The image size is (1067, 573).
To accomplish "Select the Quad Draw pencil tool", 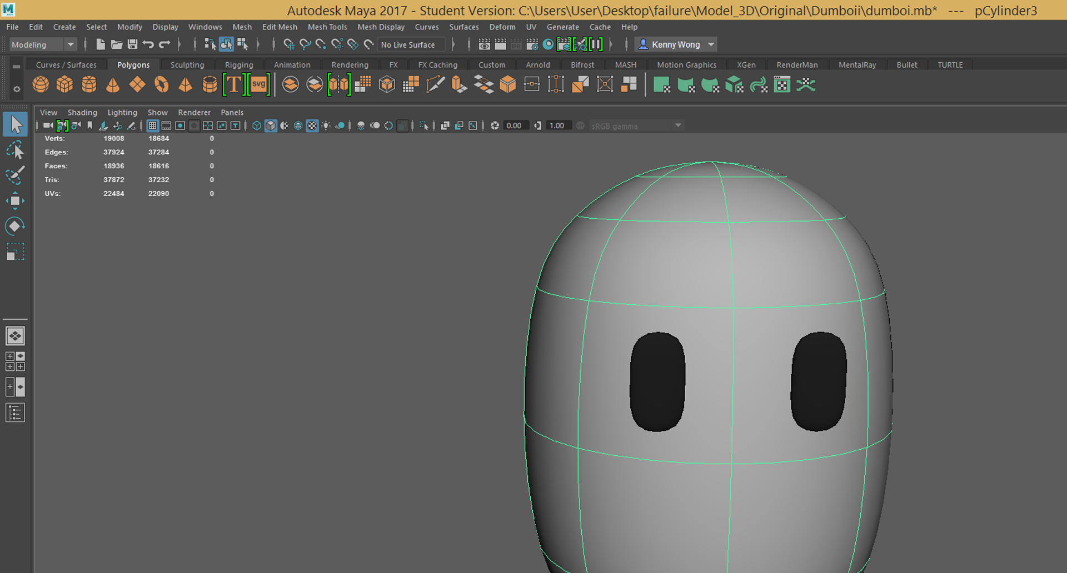I will click(x=436, y=84).
